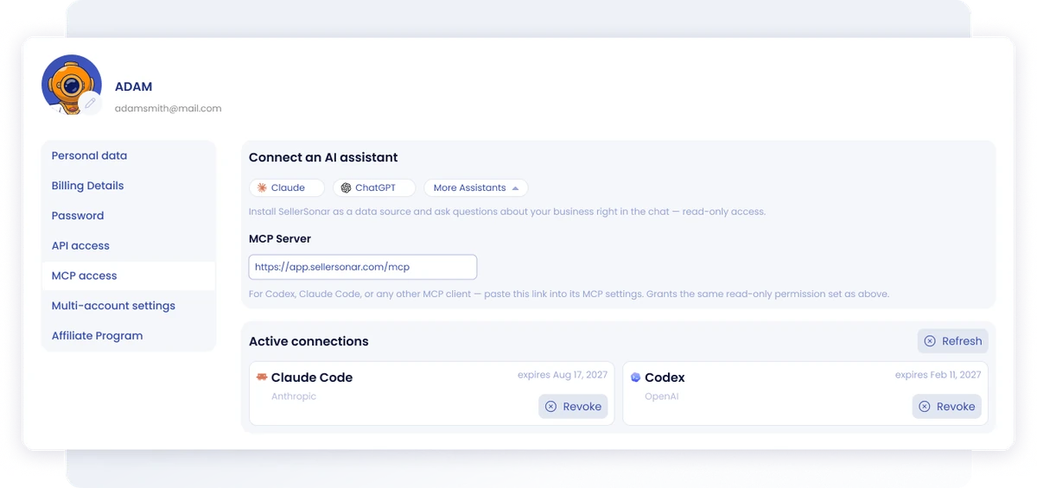Click Adam's diver helmet avatar

click(x=71, y=84)
